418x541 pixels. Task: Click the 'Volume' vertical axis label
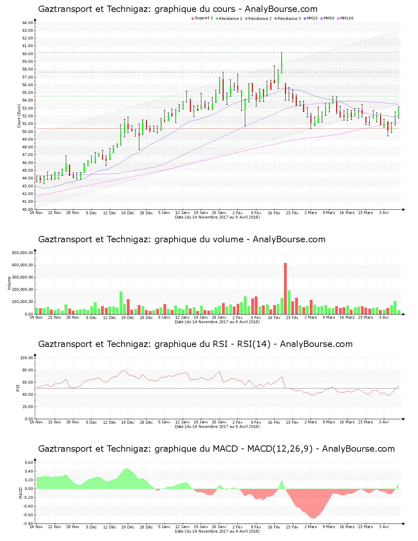(x=9, y=283)
